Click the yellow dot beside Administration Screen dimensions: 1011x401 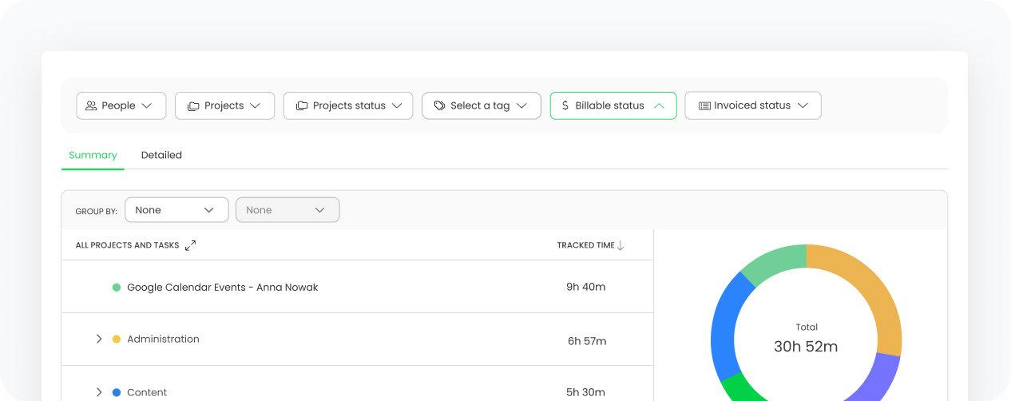[x=117, y=339]
